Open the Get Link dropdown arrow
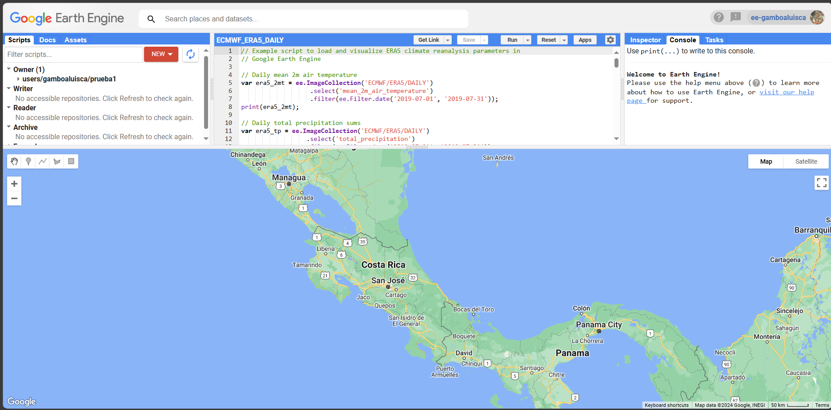 [x=448, y=40]
